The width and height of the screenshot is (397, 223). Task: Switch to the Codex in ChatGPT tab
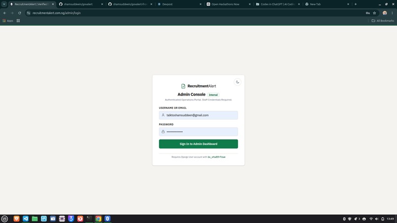[277, 4]
